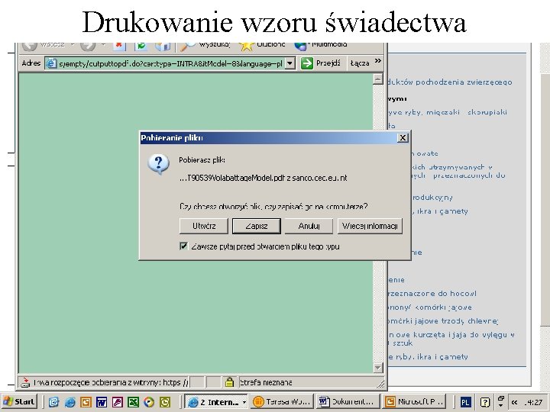Click the Łącza links toolbar label

tap(360, 63)
